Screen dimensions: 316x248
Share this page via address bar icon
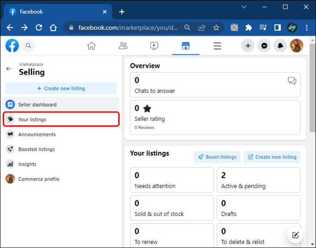point(202,27)
